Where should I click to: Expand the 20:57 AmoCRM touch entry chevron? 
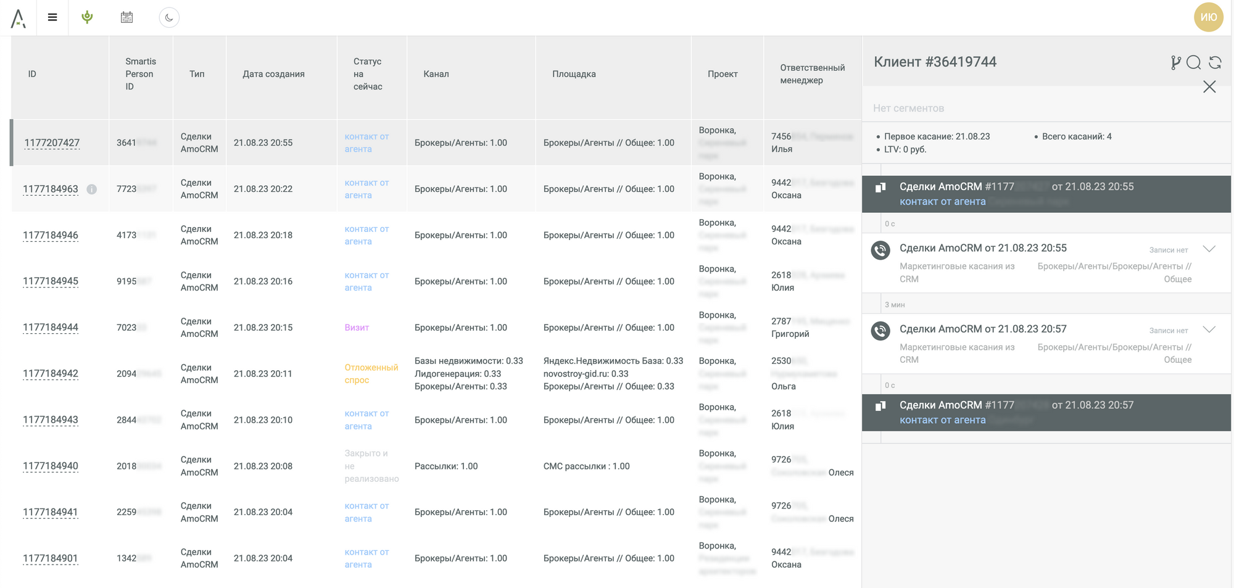tap(1209, 329)
